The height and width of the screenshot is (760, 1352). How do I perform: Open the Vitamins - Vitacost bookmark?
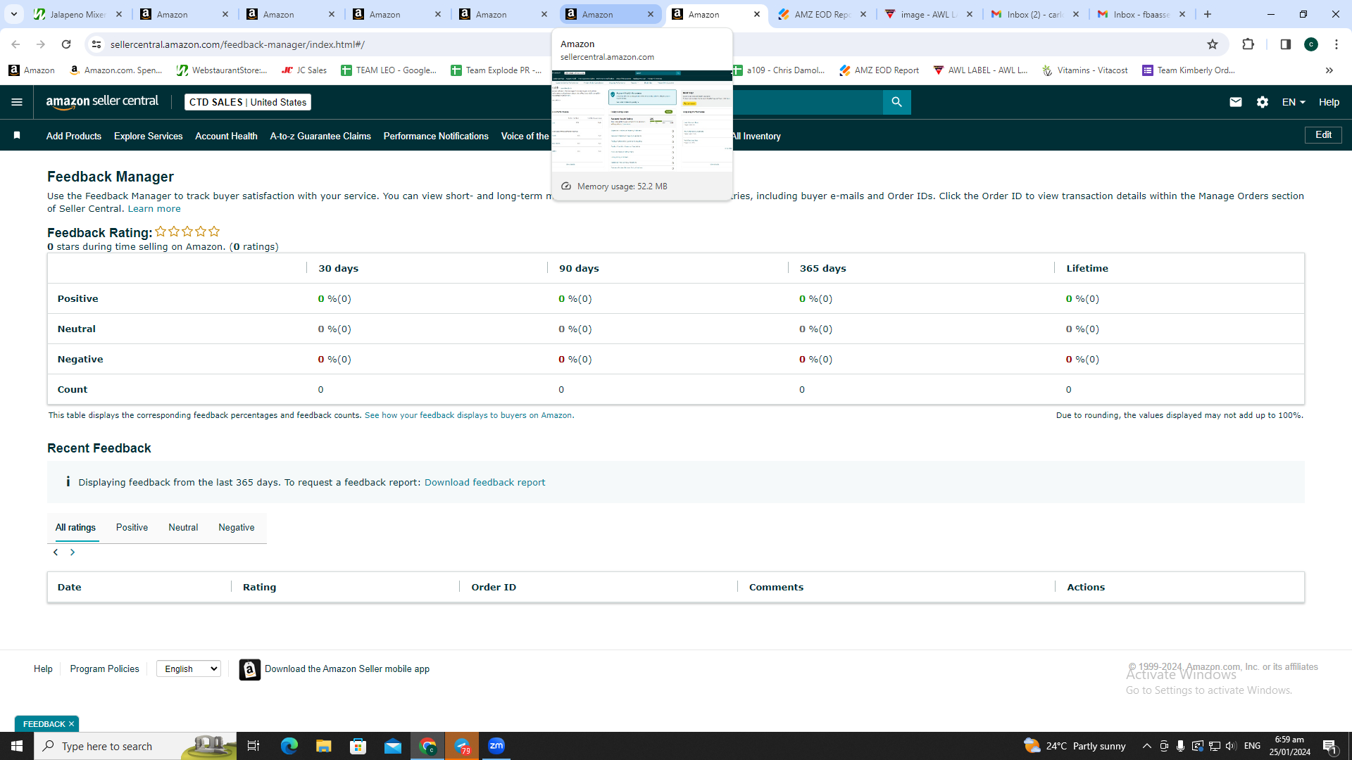tap(1084, 70)
